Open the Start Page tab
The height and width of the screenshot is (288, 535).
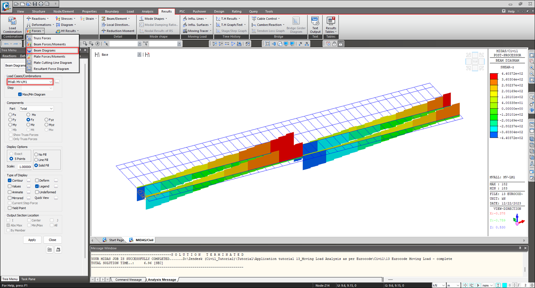[113, 240]
